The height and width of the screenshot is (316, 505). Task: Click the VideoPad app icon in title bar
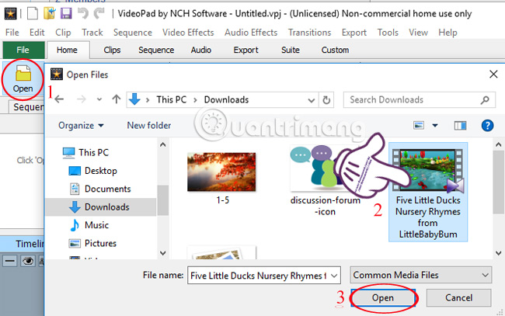point(10,13)
